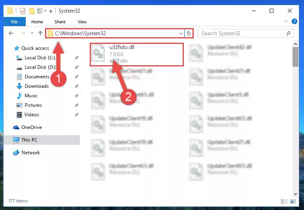
Task: Click pin icon beside Downloads
Action: (77, 86)
